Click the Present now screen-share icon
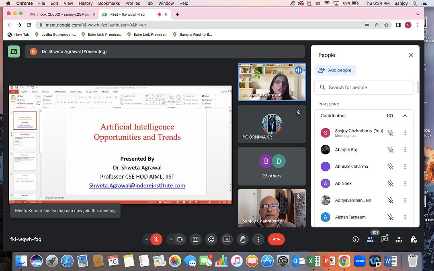Image resolution: width=434 pixels, height=271 pixels. click(x=227, y=239)
